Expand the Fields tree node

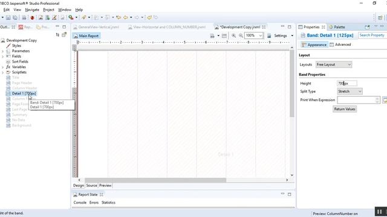pyautogui.click(x=2, y=56)
